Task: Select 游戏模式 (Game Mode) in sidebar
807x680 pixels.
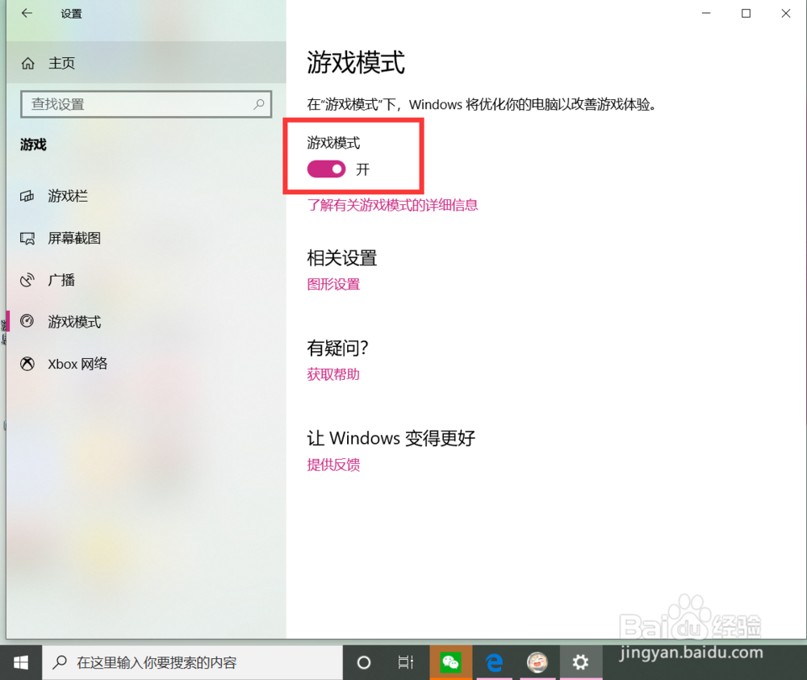Action: [73, 322]
